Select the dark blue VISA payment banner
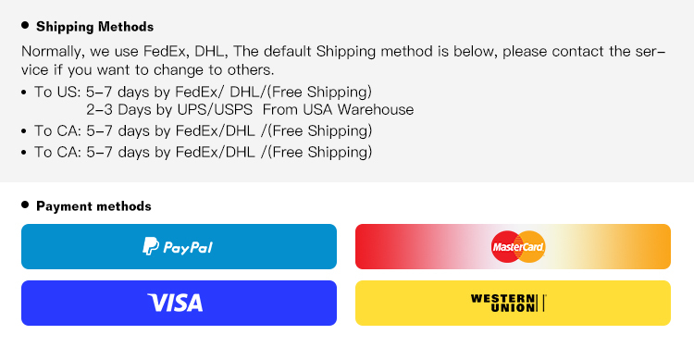 (179, 303)
